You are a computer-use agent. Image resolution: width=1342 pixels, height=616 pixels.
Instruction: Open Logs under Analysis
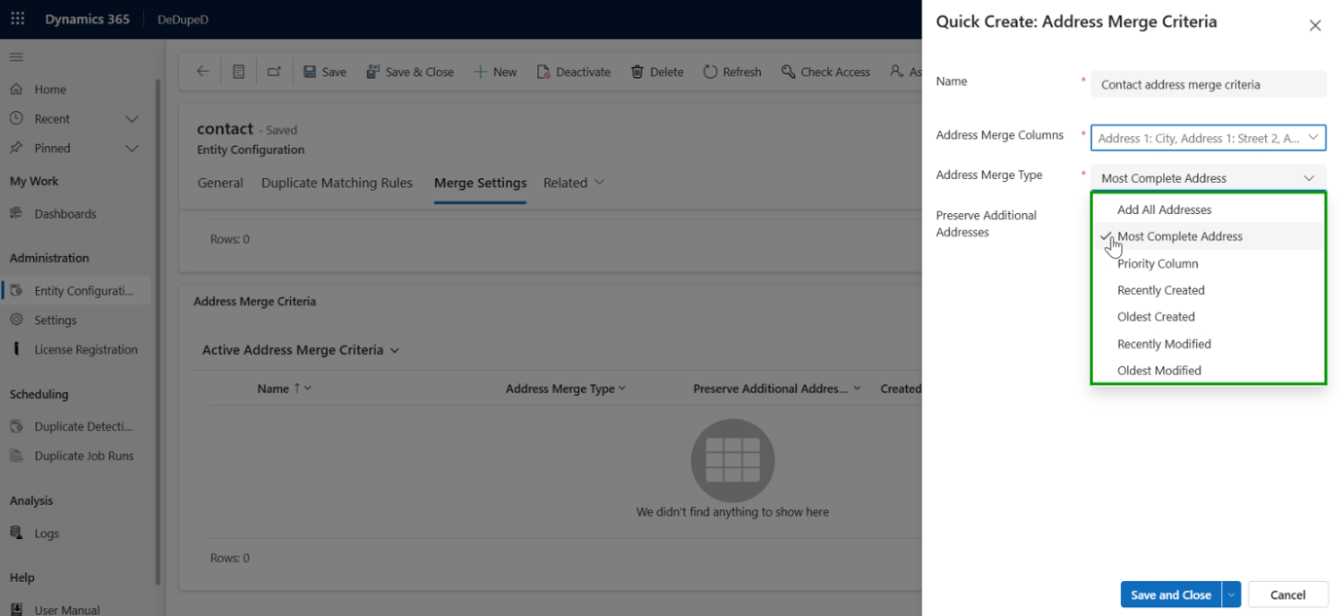(x=47, y=533)
